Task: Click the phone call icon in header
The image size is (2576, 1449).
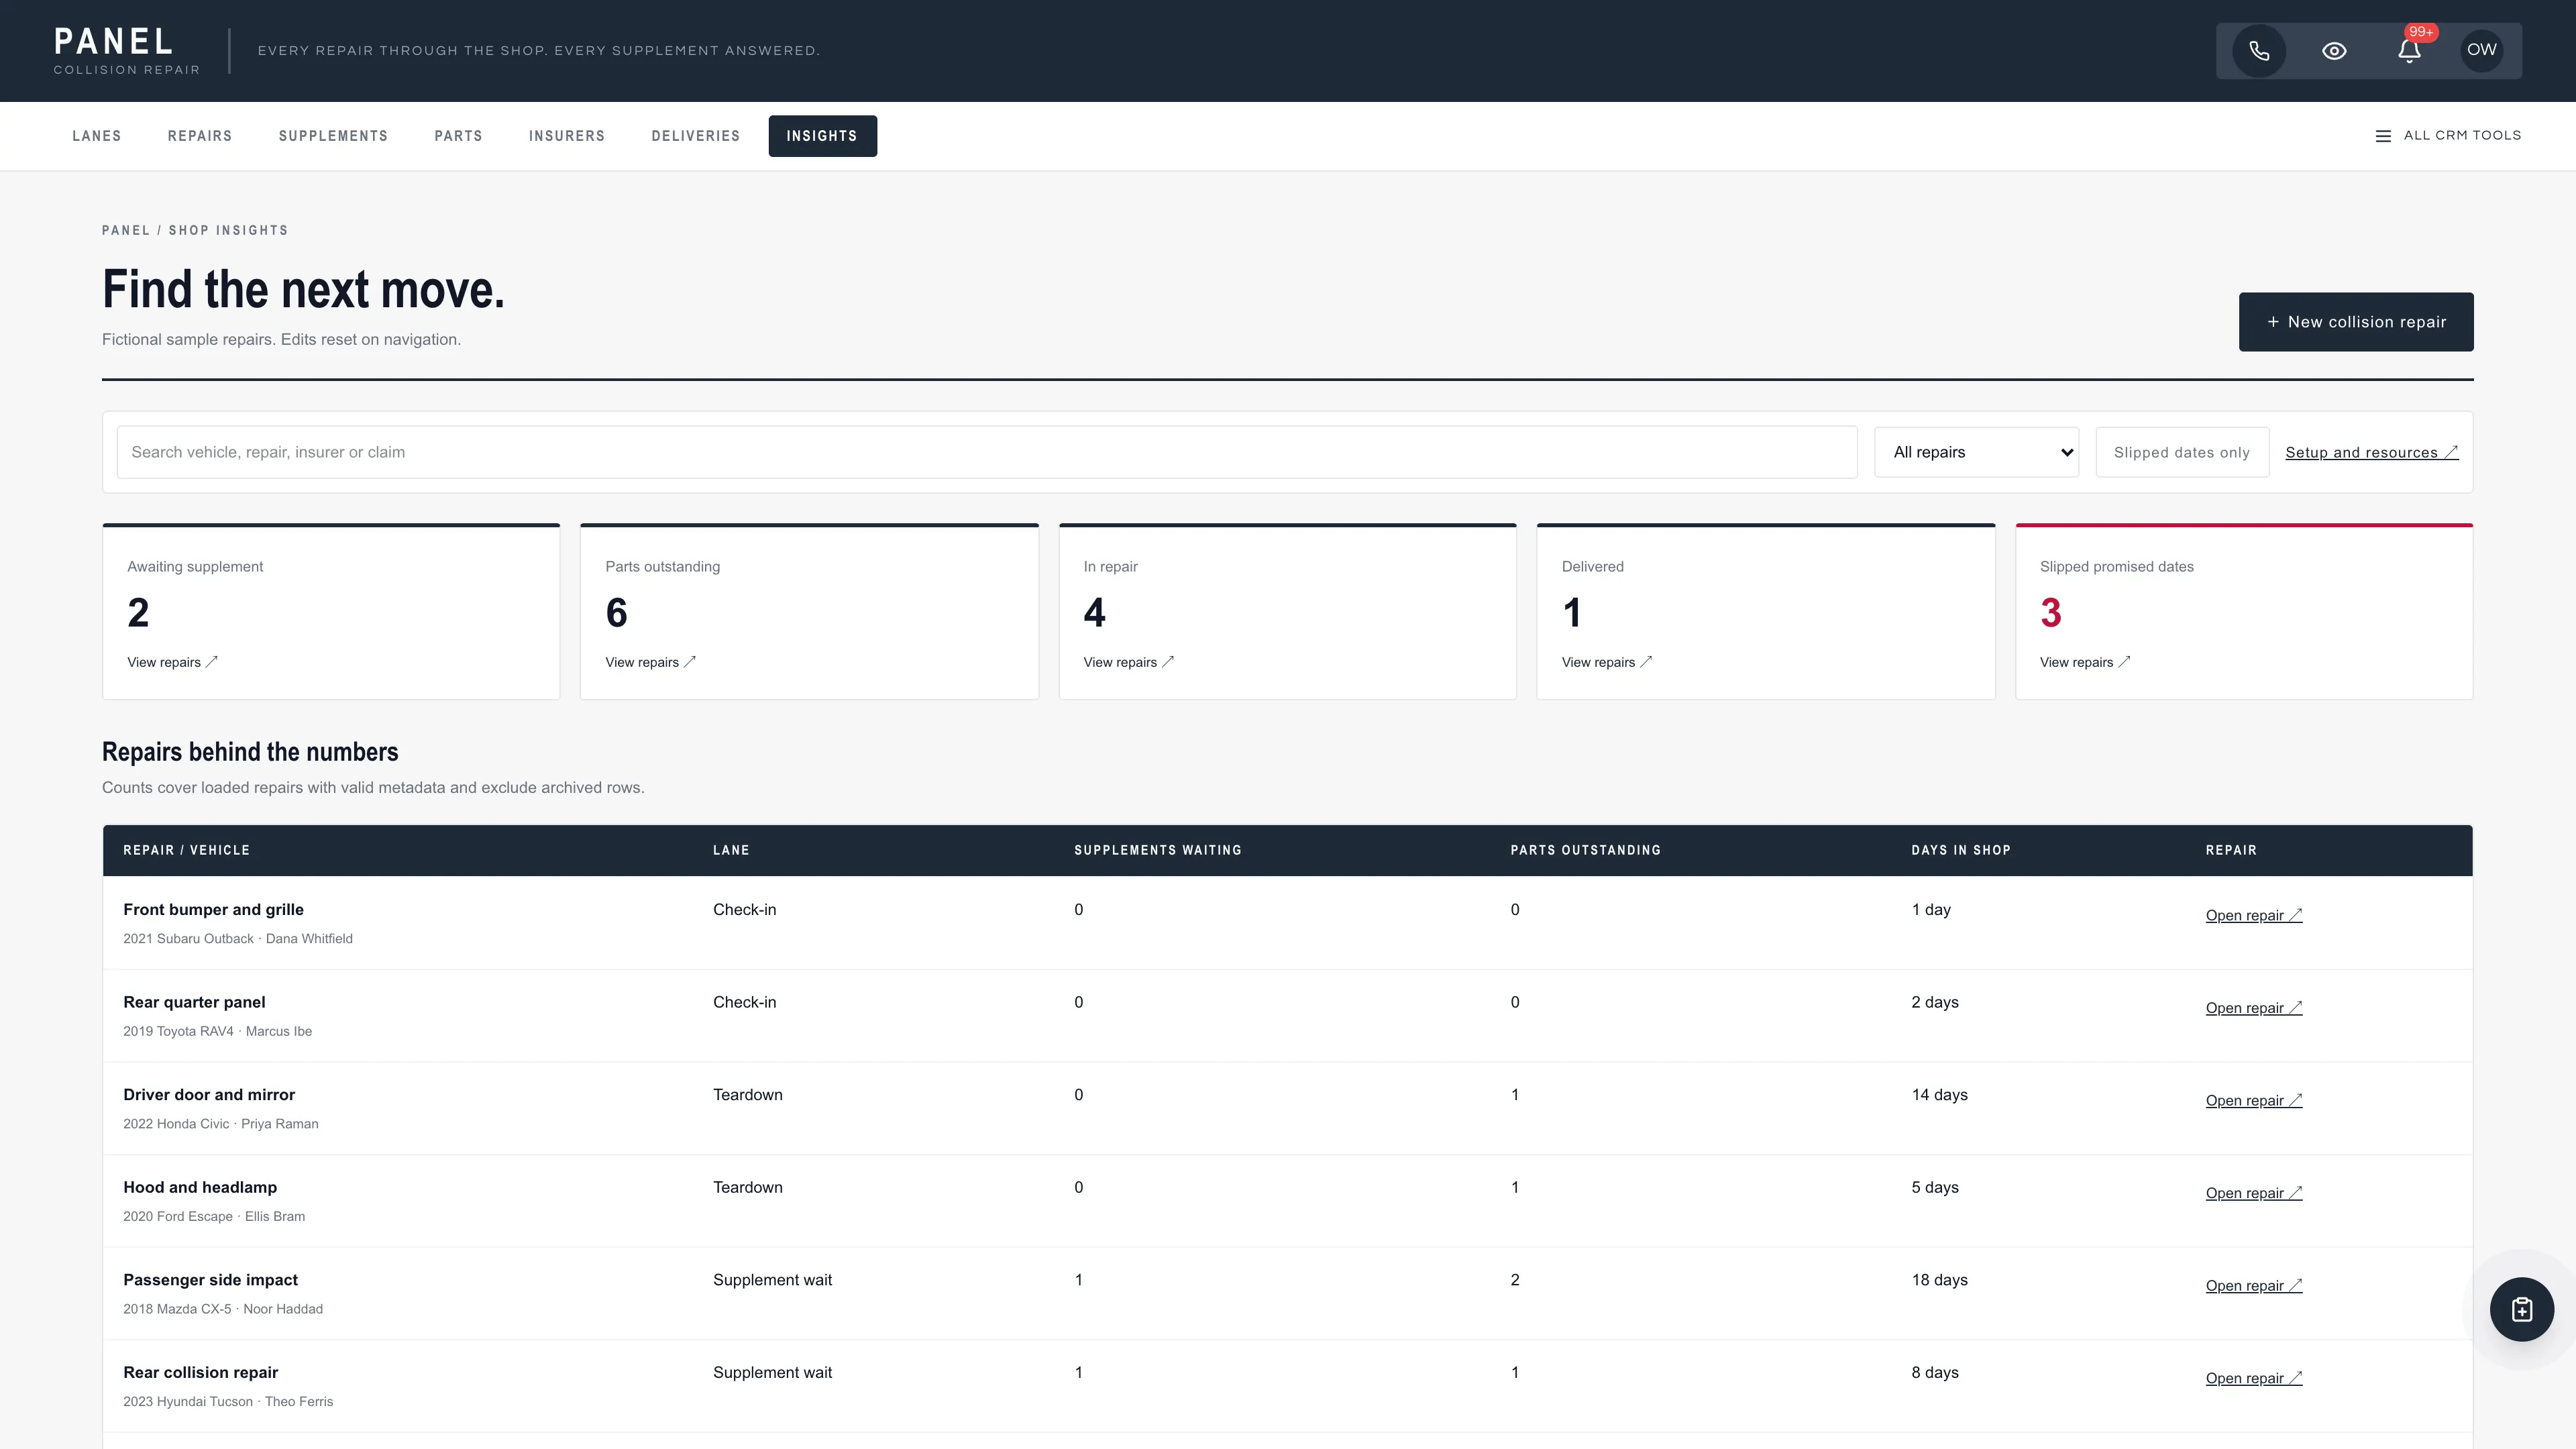Action: click(x=2259, y=51)
